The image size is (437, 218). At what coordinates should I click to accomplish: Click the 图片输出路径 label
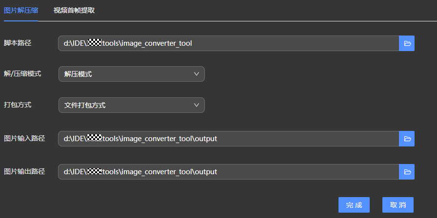coord(24,171)
